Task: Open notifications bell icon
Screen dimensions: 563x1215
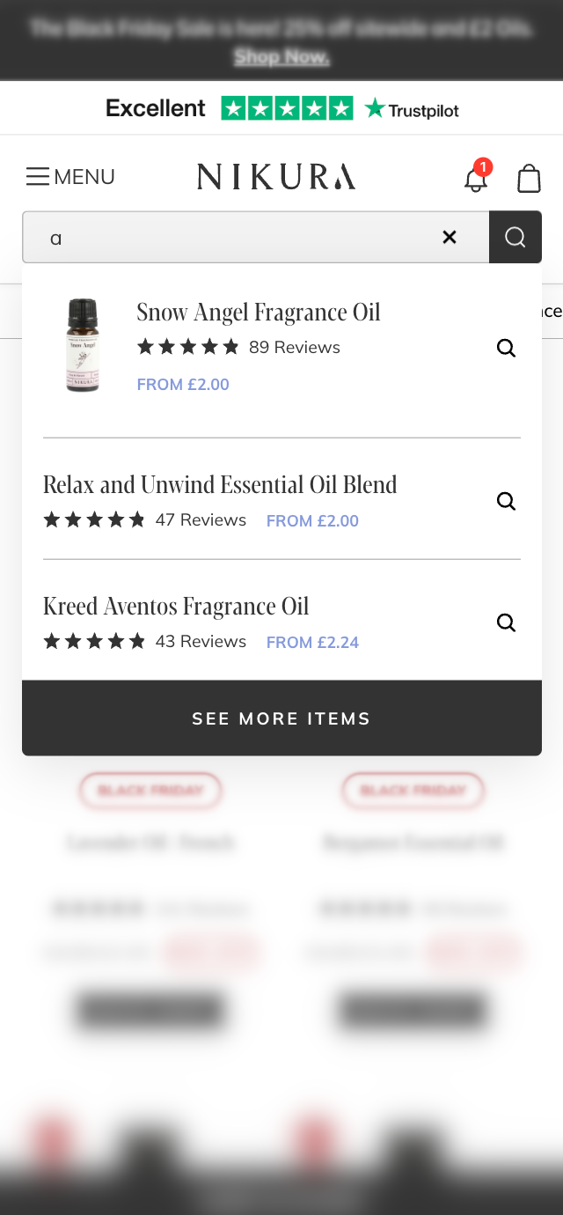Action: pyautogui.click(x=476, y=178)
